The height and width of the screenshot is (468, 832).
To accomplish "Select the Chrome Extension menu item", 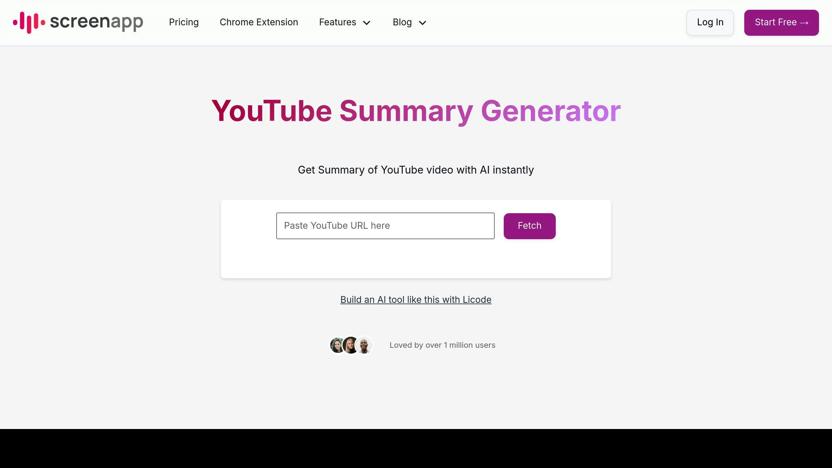I will tap(259, 22).
